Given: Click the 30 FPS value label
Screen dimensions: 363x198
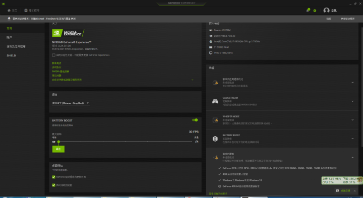Looking at the screenshot, I should click(194, 132).
